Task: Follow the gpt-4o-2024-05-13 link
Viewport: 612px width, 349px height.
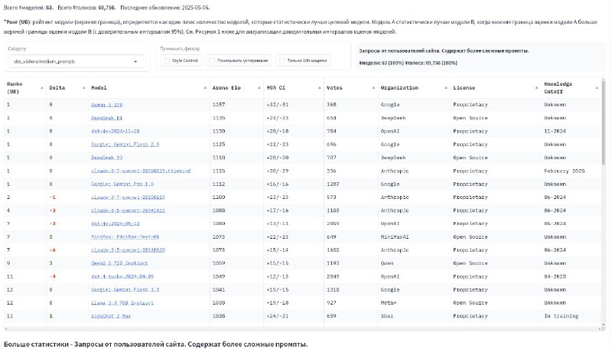Action: pos(116,223)
